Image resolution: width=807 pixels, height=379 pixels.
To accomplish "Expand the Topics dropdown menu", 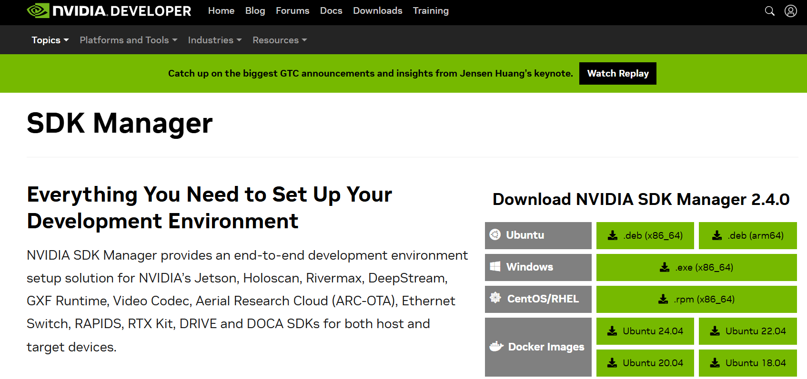I will point(50,40).
